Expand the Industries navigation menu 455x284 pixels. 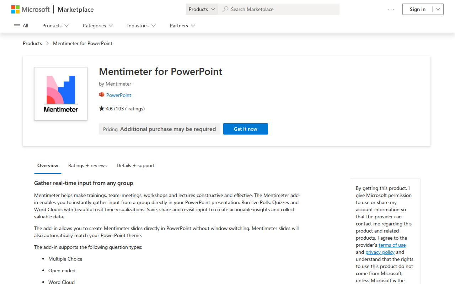pyautogui.click(x=141, y=26)
